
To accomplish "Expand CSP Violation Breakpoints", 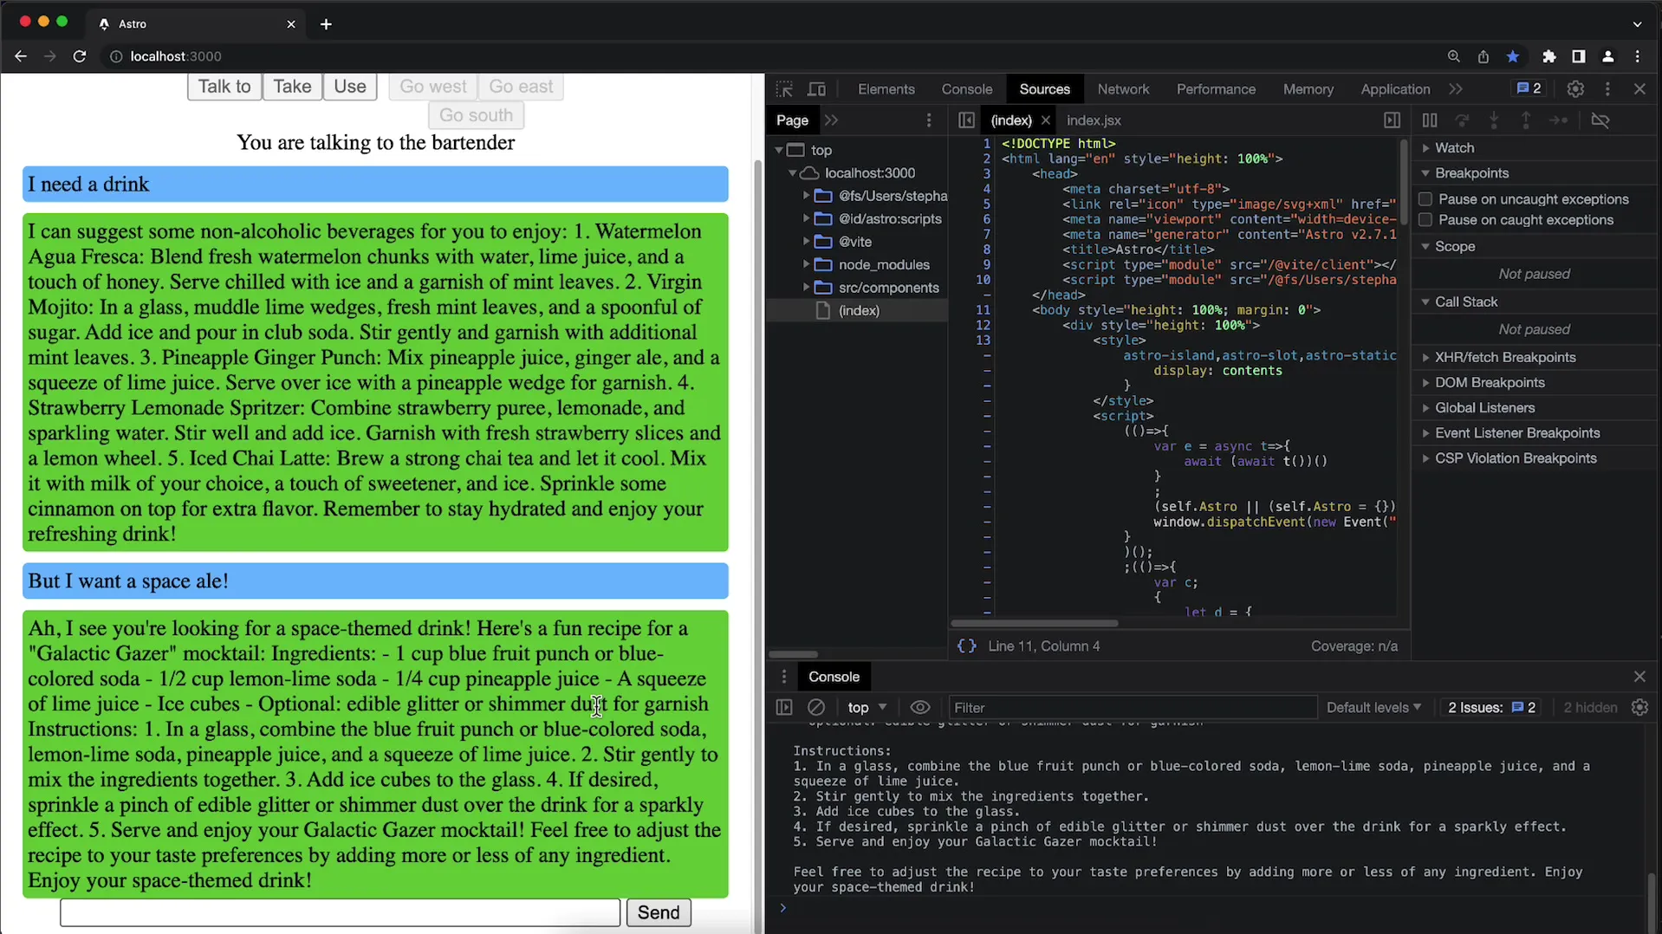I will click(x=1515, y=458).
